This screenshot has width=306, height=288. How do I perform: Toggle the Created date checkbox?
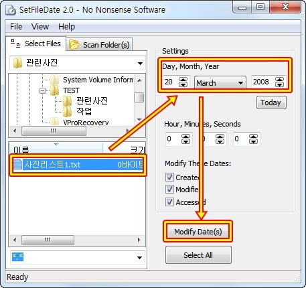click(x=169, y=177)
